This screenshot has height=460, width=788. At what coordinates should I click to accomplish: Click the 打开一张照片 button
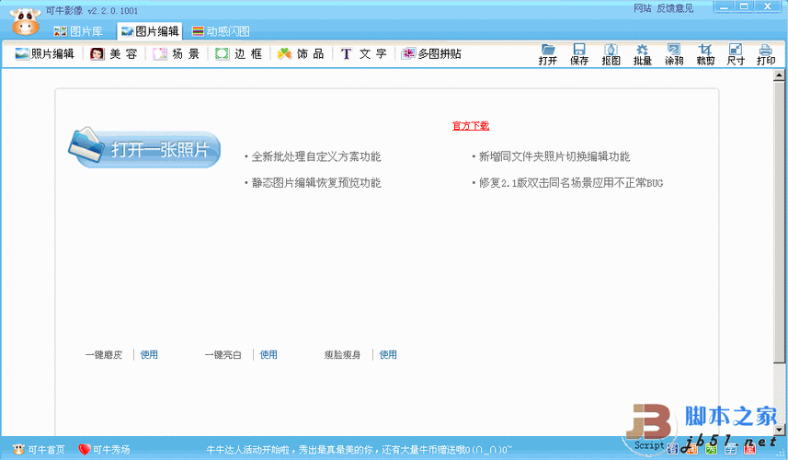click(144, 148)
